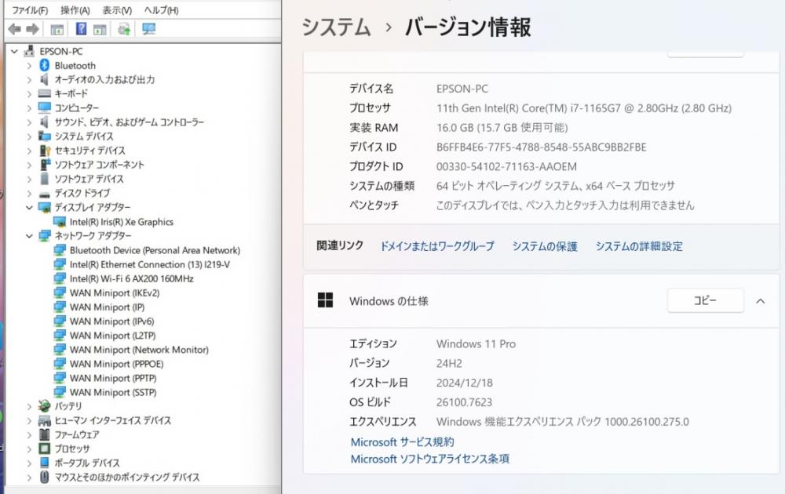Collapse the ネットワーク アダプター node
Screen dimensions: 785x494
pos(29,236)
